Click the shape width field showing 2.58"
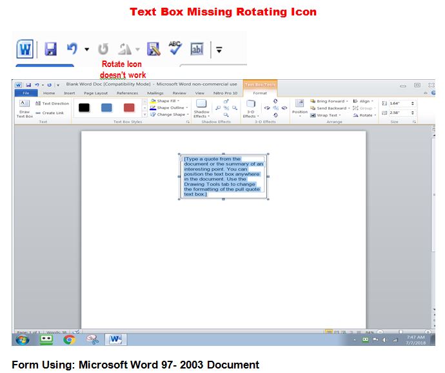445x373 pixels. click(x=399, y=113)
